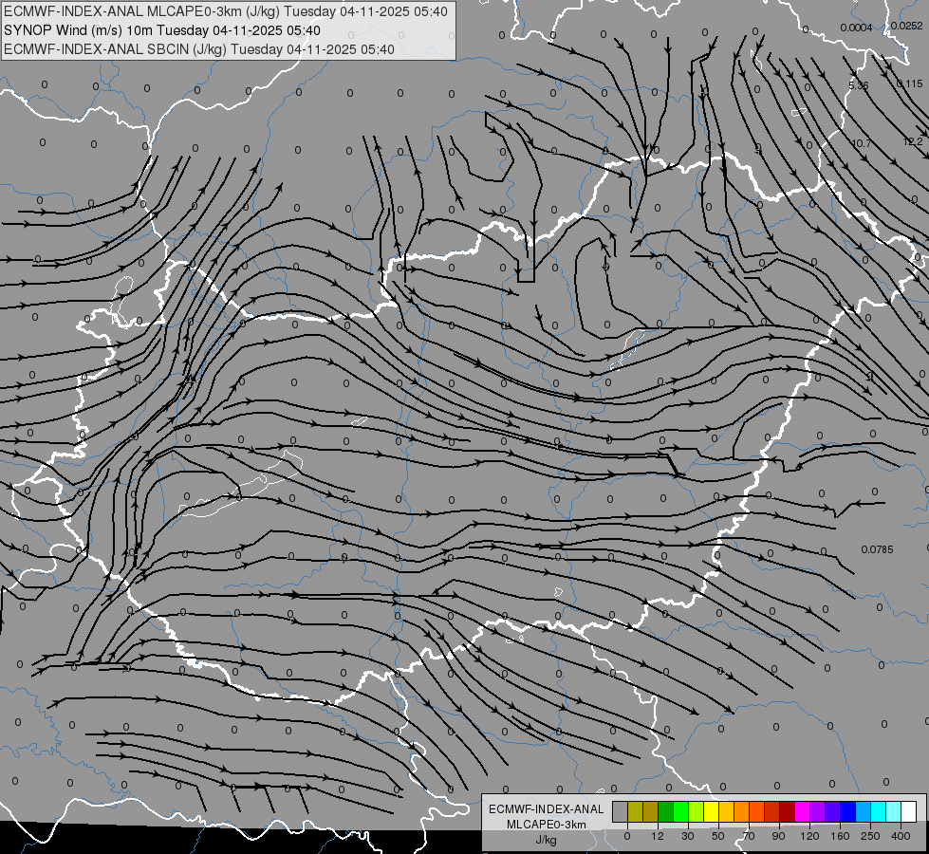Click legend tick label '0'
The image size is (929, 854).
pos(627,836)
